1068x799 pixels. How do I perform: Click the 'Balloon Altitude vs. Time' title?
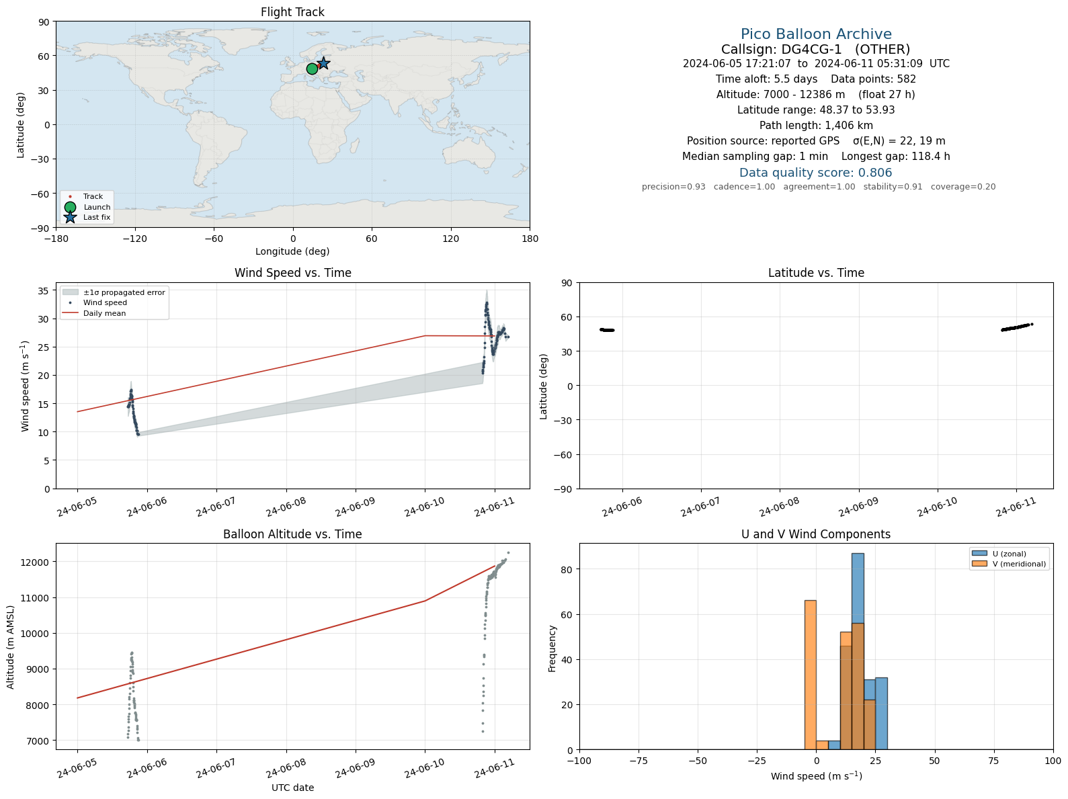click(x=292, y=534)
